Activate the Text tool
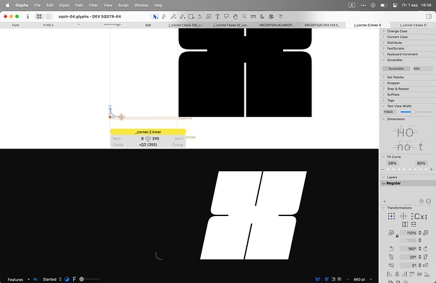Screen dimensions: 436x283 pos(217,16)
